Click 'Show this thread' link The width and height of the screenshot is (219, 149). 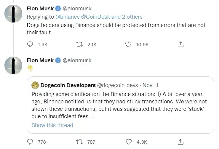click(52, 125)
